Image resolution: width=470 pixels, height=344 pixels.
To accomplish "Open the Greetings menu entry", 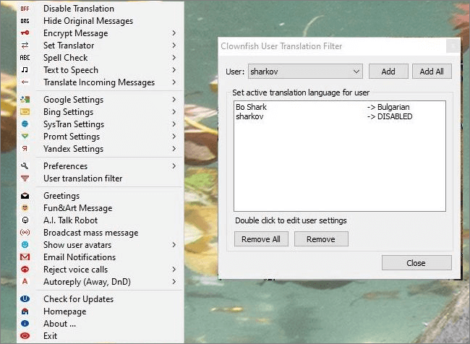I will (100, 196).
